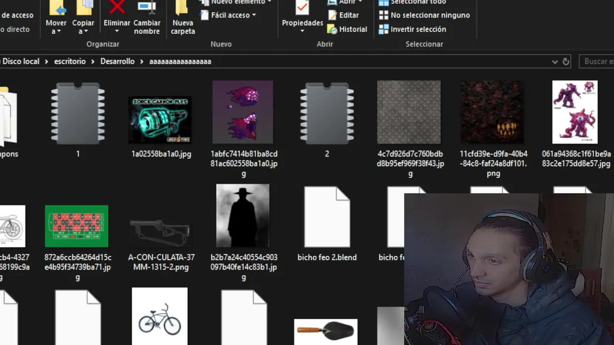Open the dropdown arrow under Mover a
Viewport: 614px width, 345px height.
(59, 32)
